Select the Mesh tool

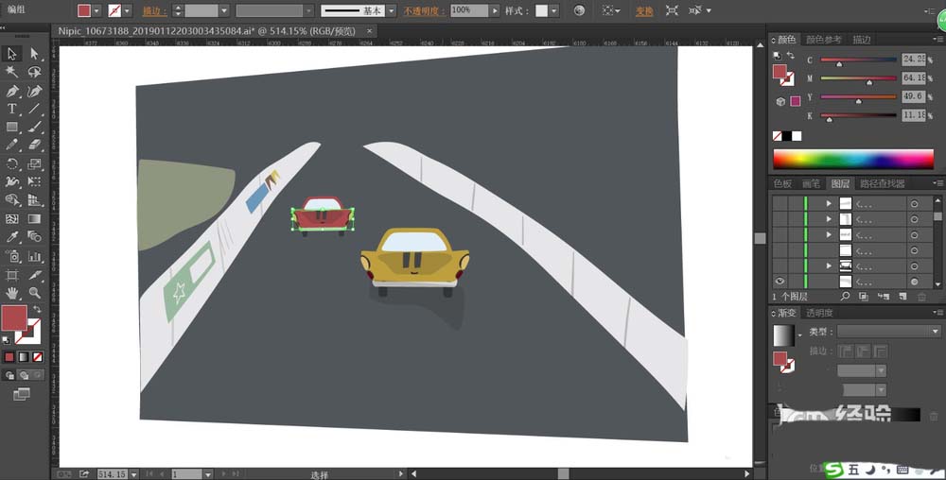click(x=10, y=219)
